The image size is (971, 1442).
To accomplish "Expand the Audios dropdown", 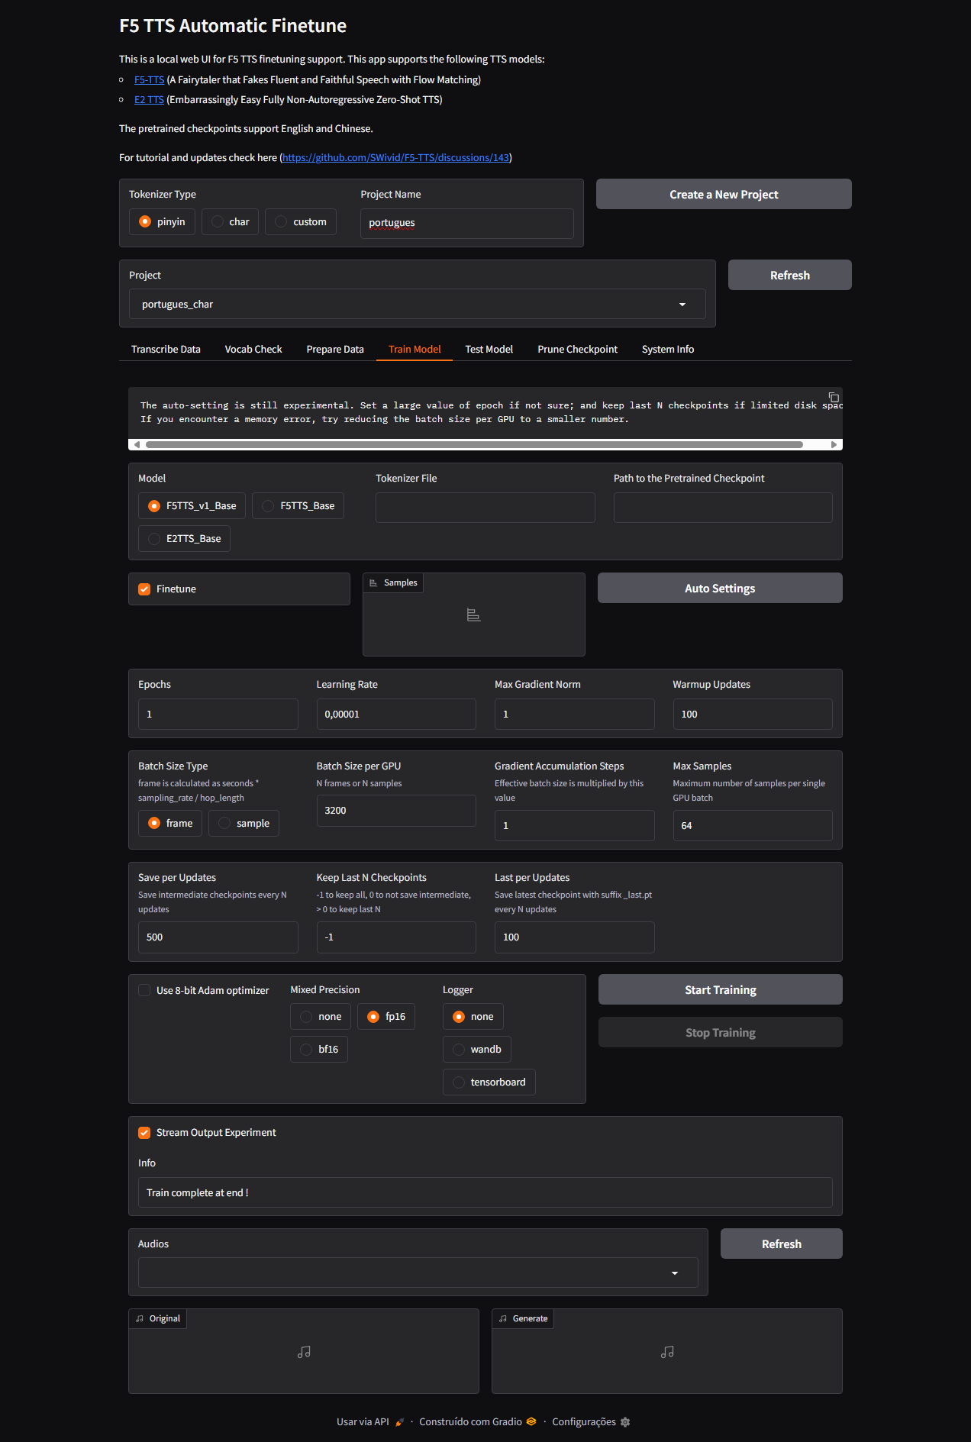I will pos(418,1273).
